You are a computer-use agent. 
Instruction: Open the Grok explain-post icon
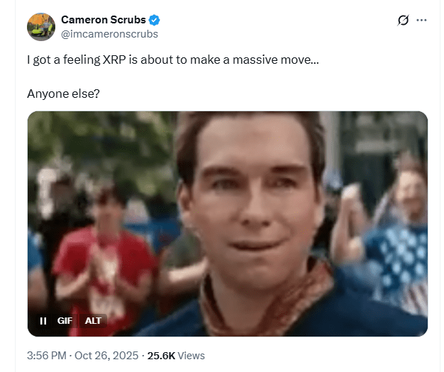pyautogui.click(x=403, y=20)
